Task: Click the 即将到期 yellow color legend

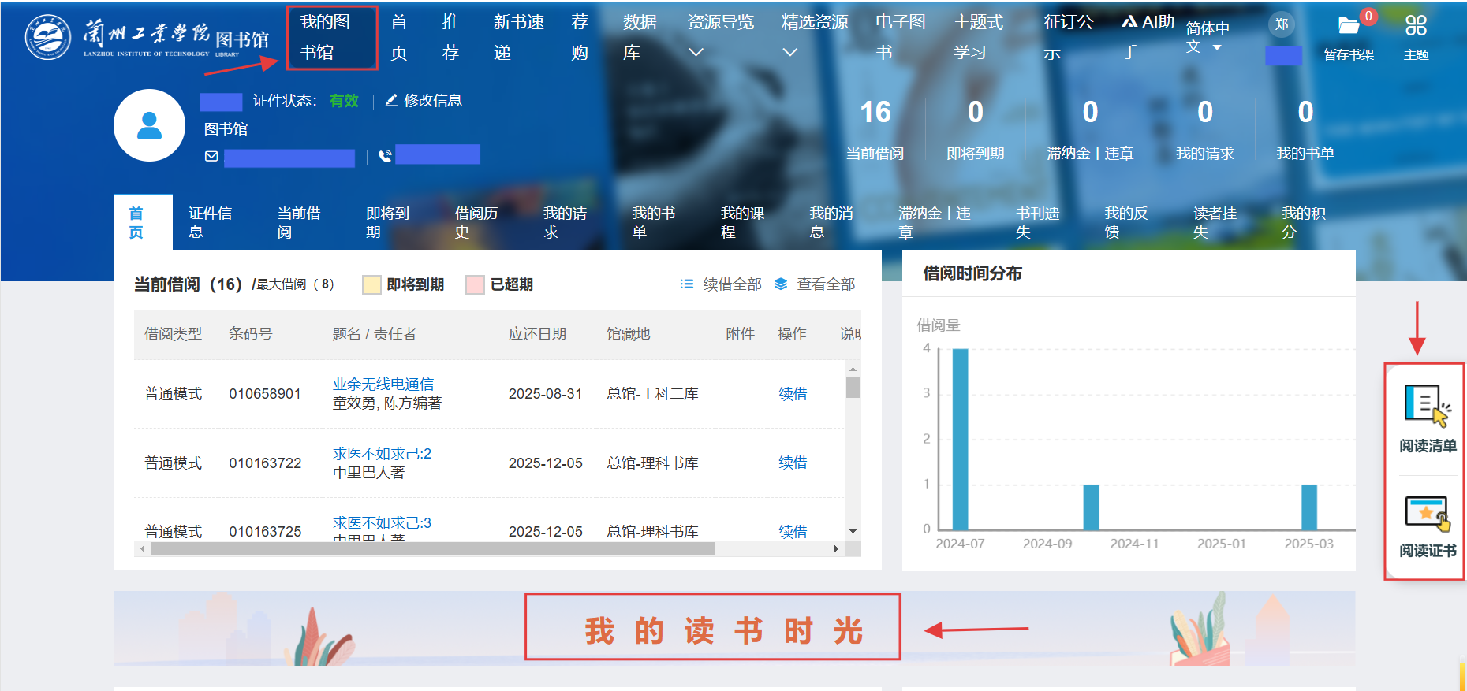Action: pyautogui.click(x=371, y=284)
